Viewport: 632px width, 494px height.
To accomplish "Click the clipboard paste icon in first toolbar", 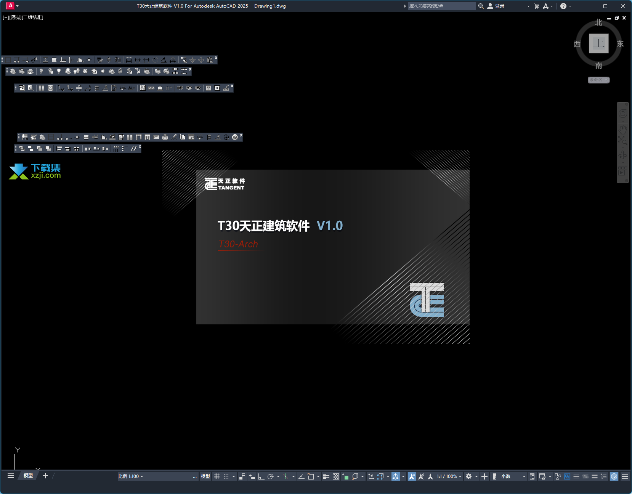I will pyautogui.click(x=210, y=60).
